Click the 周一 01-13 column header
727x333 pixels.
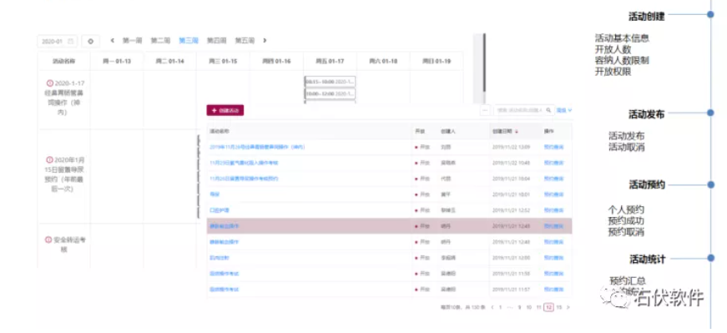tap(116, 61)
